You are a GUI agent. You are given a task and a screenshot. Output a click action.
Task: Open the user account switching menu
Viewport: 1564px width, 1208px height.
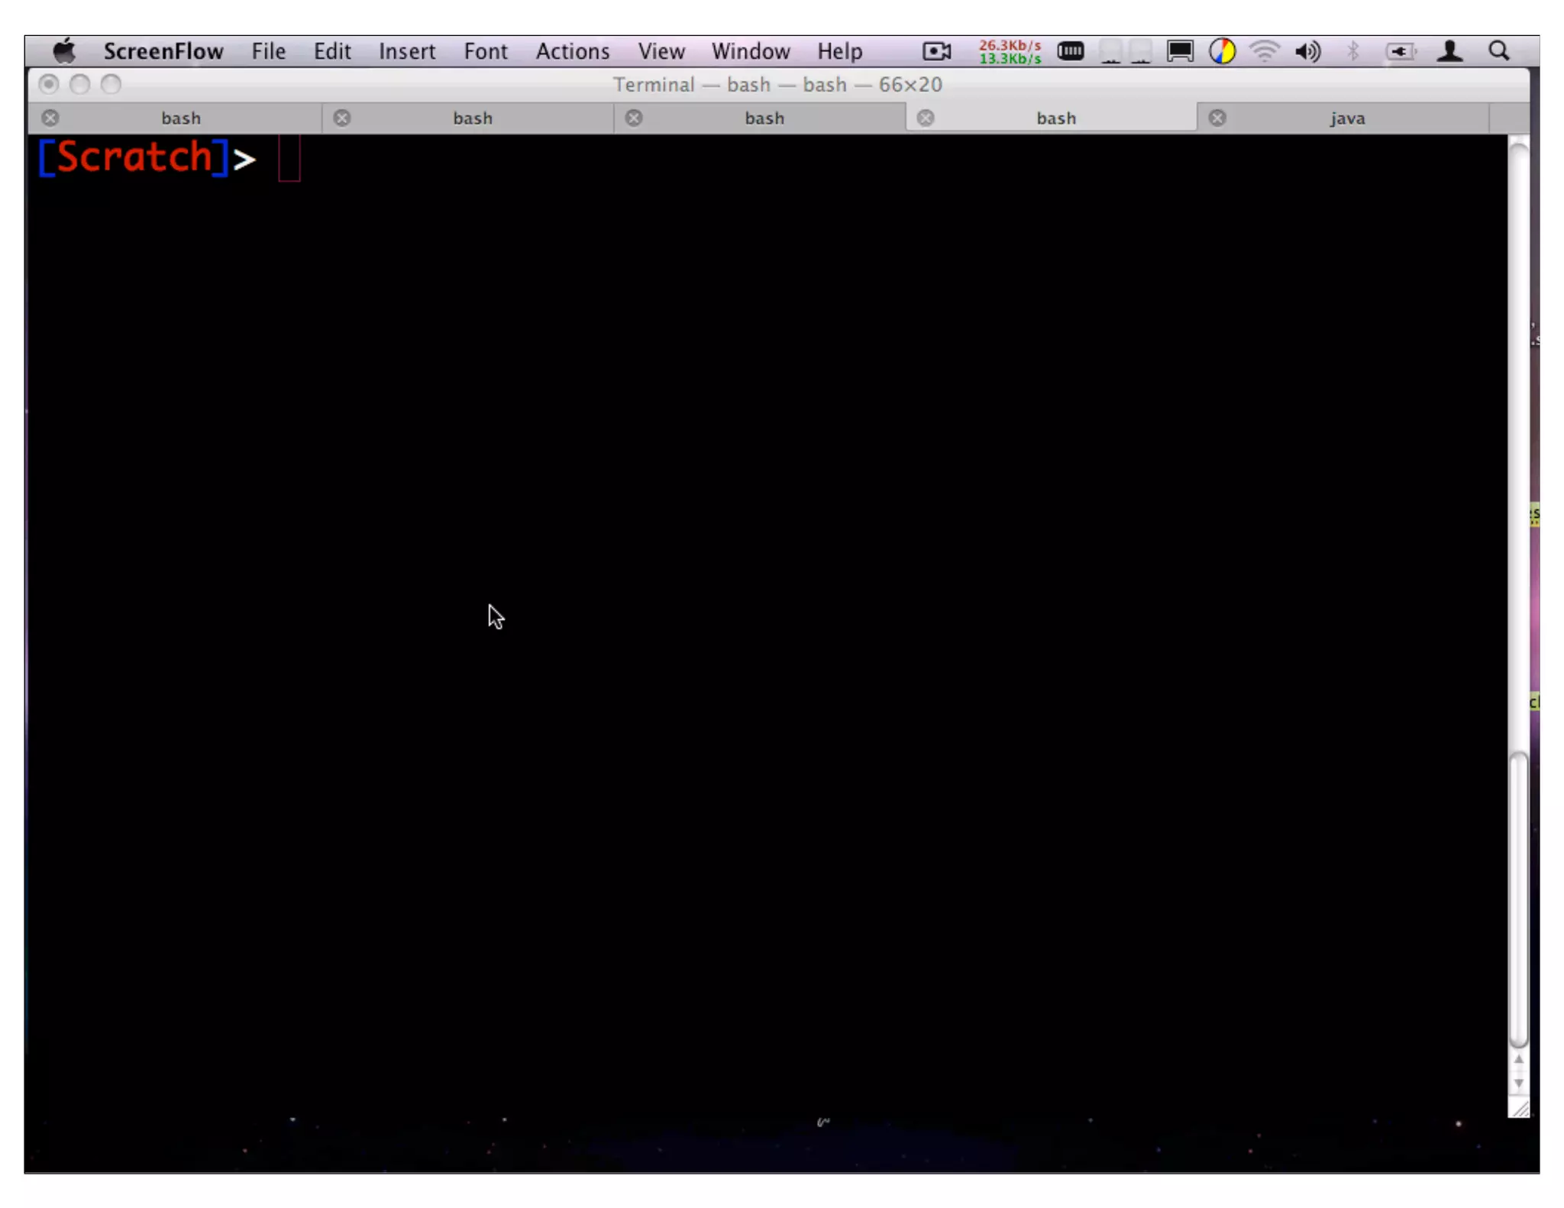pos(1449,51)
